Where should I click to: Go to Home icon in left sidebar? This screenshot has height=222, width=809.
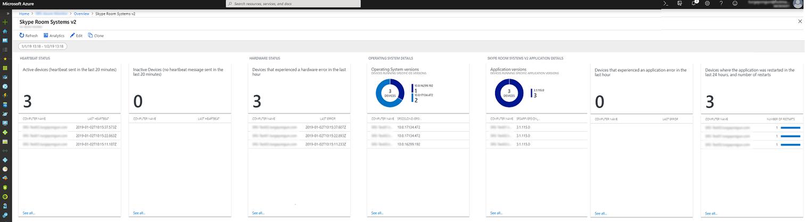[5, 31]
